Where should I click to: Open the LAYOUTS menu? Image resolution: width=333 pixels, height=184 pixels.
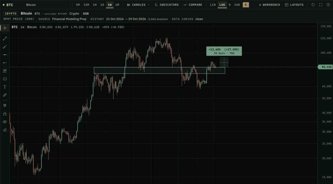tap(294, 5)
